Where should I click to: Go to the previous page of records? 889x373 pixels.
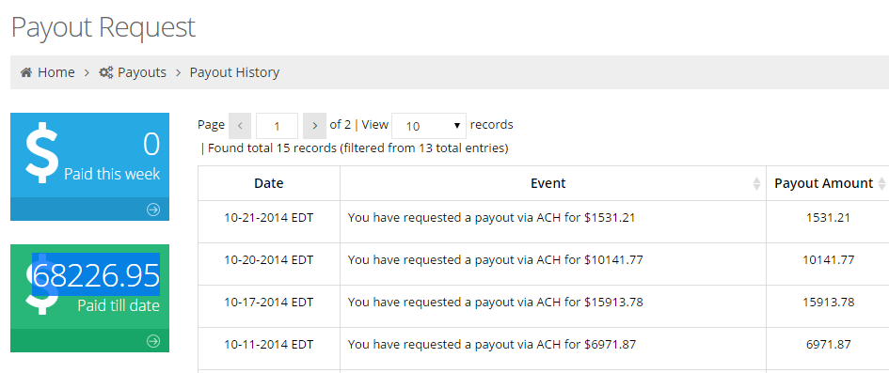tap(240, 126)
